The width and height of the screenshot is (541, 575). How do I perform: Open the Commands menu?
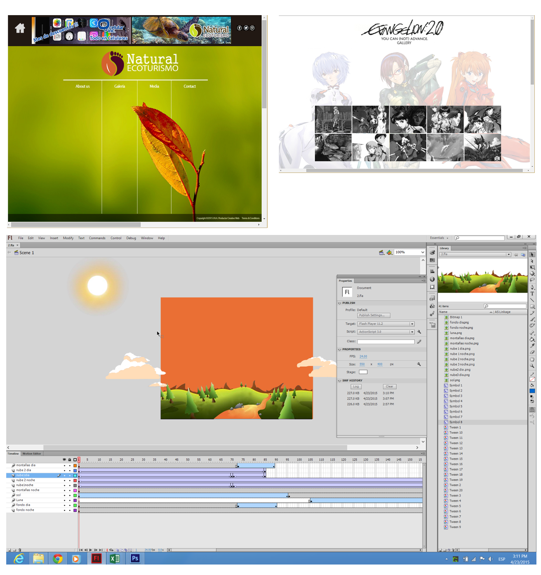pyautogui.click(x=97, y=238)
